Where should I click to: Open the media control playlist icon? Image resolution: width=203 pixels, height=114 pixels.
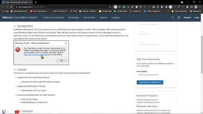tap(192, 7)
